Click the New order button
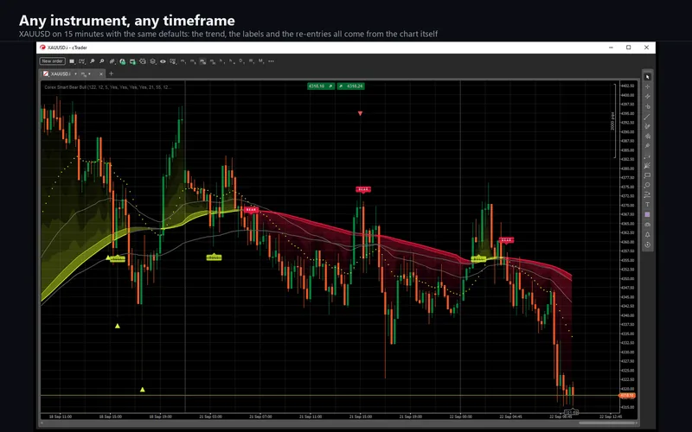 point(53,61)
